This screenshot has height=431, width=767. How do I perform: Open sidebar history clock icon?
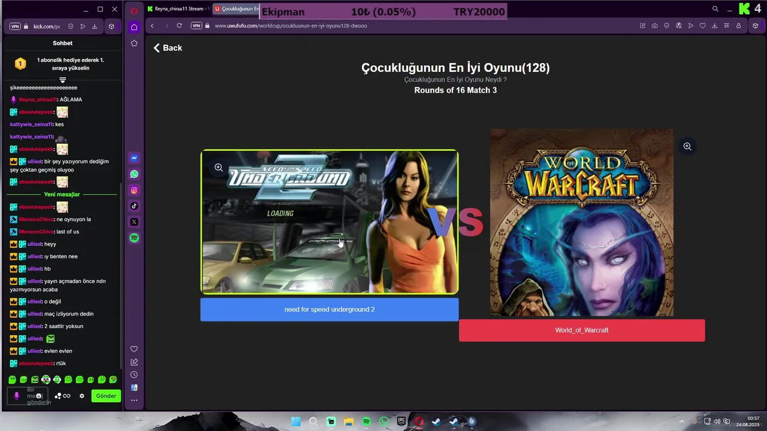pyautogui.click(x=134, y=375)
